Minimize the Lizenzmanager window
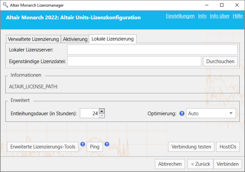 click(207, 5)
